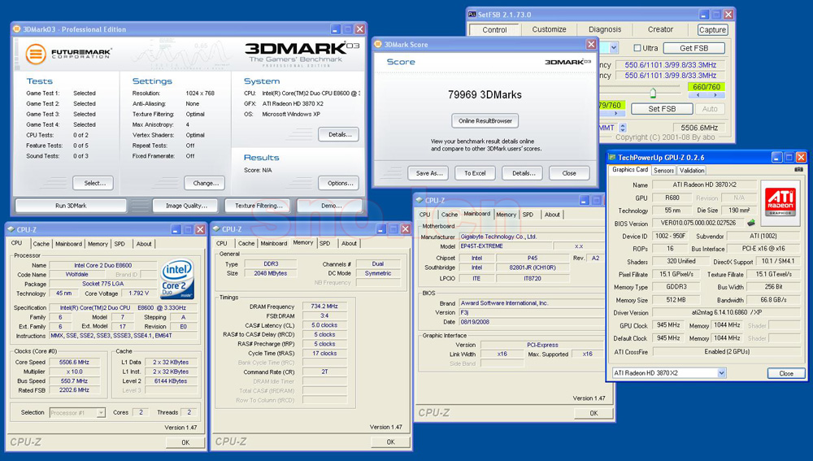The height and width of the screenshot is (461, 813).
Task: Click the right arrow under 660/760
Action: pyautogui.click(x=715, y=95)
